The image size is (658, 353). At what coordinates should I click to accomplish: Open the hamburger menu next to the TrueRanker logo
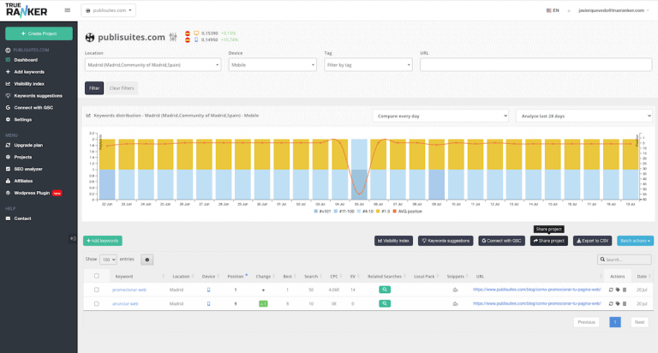[x=68, y=10]
